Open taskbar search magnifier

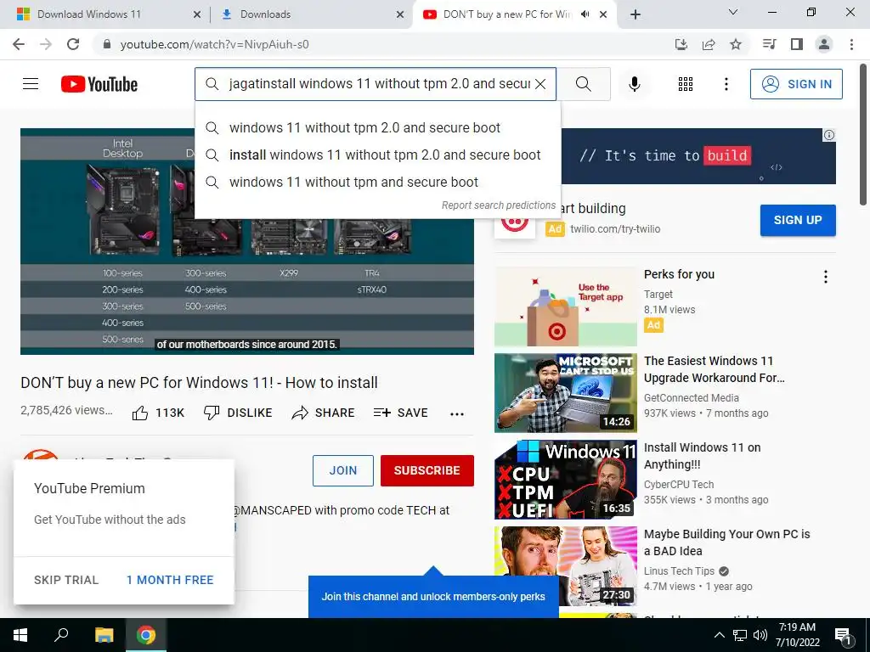pos(61,635)
